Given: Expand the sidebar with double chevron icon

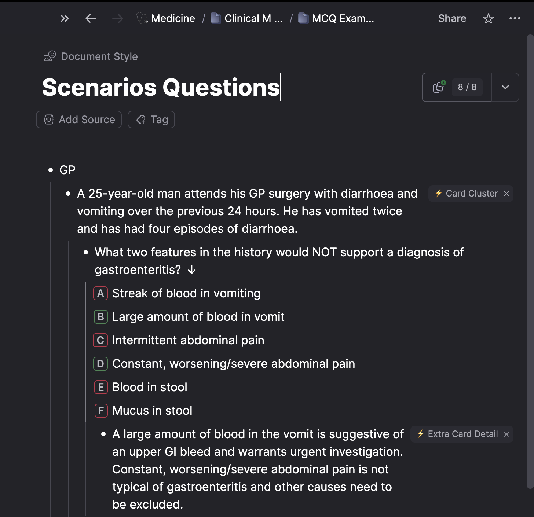Looking at the screenshot, I should click(65, 18).
